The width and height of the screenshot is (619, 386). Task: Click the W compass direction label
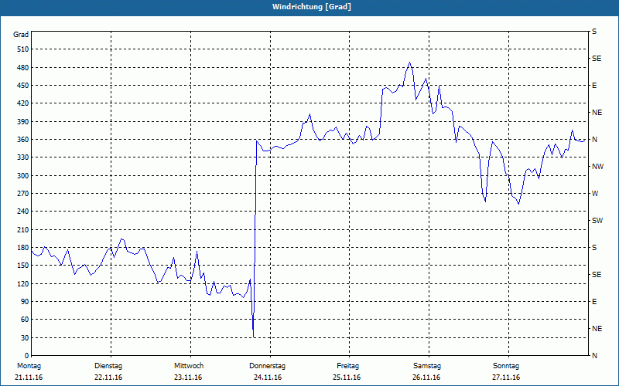(x=595, y=194)
